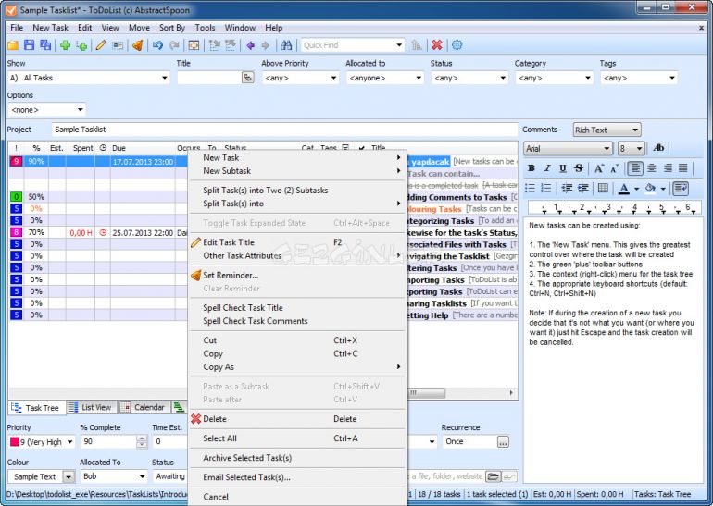Click the % Complete spinner arrows

point(142,441)
